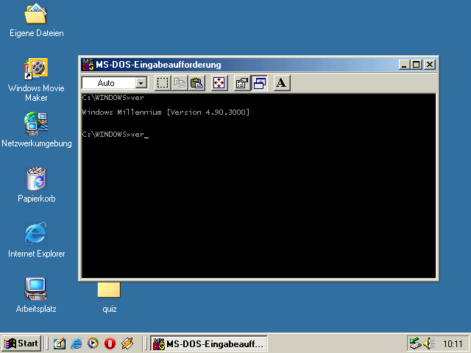Screen dimensions: 471x353
Task: Click the MS-DOS-Eingabeaufforderung title bar
Action: (259, 65)
